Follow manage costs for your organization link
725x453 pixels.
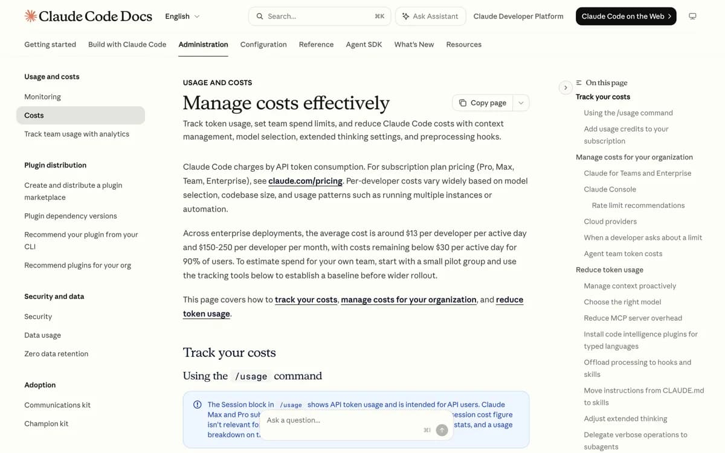pos(408,300)
